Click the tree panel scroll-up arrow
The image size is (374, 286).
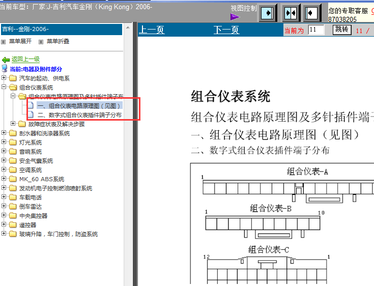[x=128, y=27]
